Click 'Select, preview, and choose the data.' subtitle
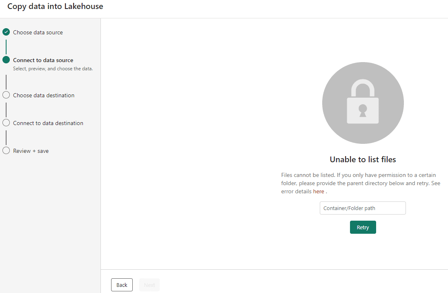Screen dimensions: 448x293 (53, 69)
